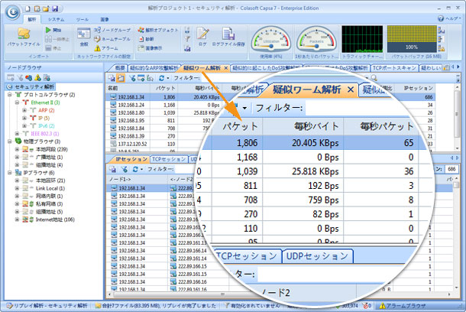Click the パケットファイル import icon
466x312 pixels.
click(23, 36)
